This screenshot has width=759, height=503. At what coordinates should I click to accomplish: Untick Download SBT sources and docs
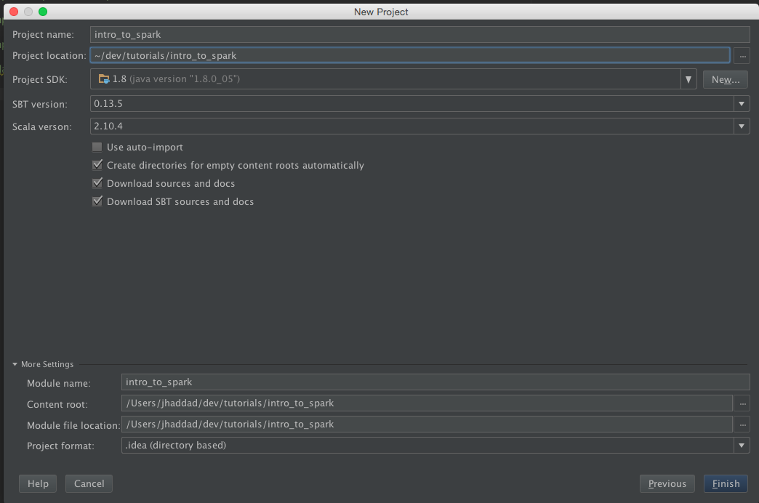click(97, 201)
